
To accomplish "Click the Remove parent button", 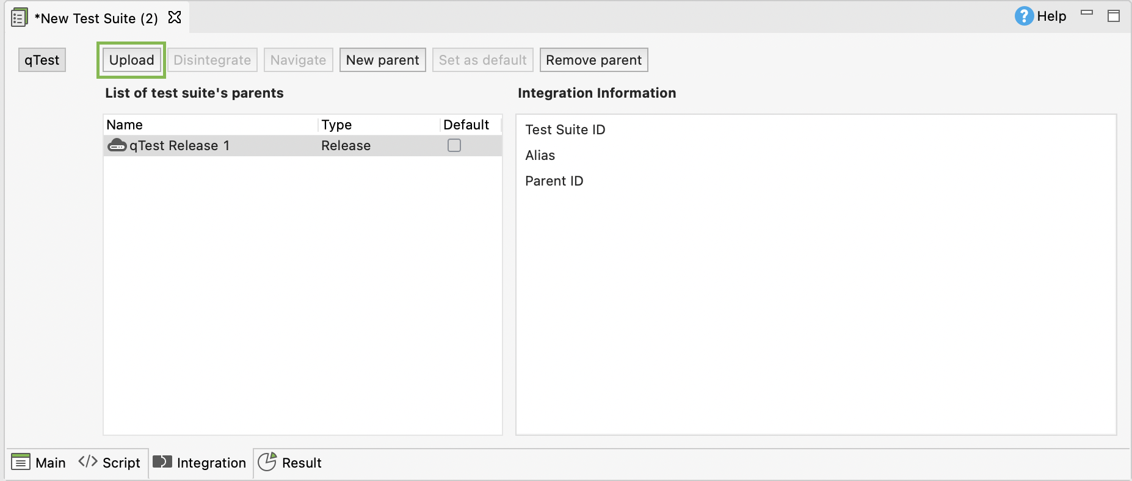I will [593, 60].
